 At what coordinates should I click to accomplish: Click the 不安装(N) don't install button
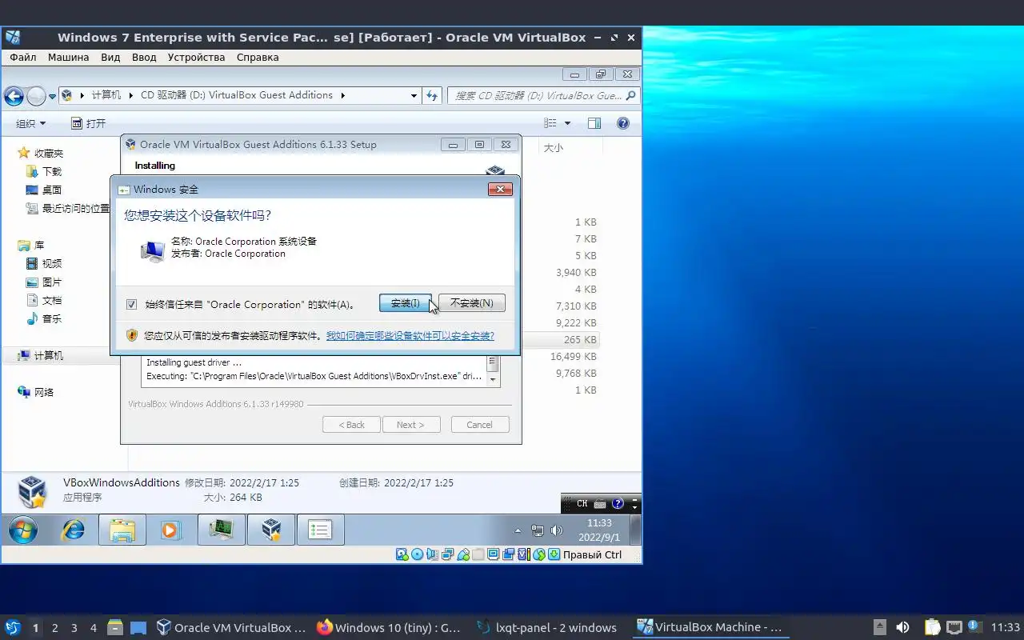pyautogui.click(x=472, y=303)
